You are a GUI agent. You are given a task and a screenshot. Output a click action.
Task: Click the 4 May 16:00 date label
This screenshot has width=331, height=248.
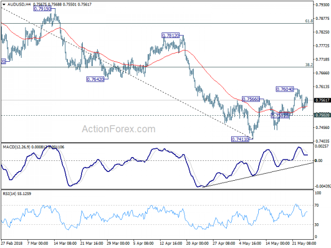250,244
